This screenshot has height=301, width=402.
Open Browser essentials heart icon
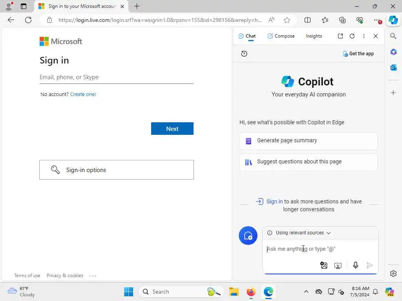coord(360,20)
